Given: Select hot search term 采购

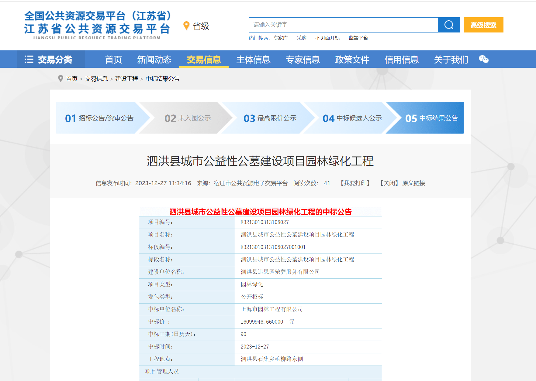Looking at the screenshot, I should coord(301,38).
